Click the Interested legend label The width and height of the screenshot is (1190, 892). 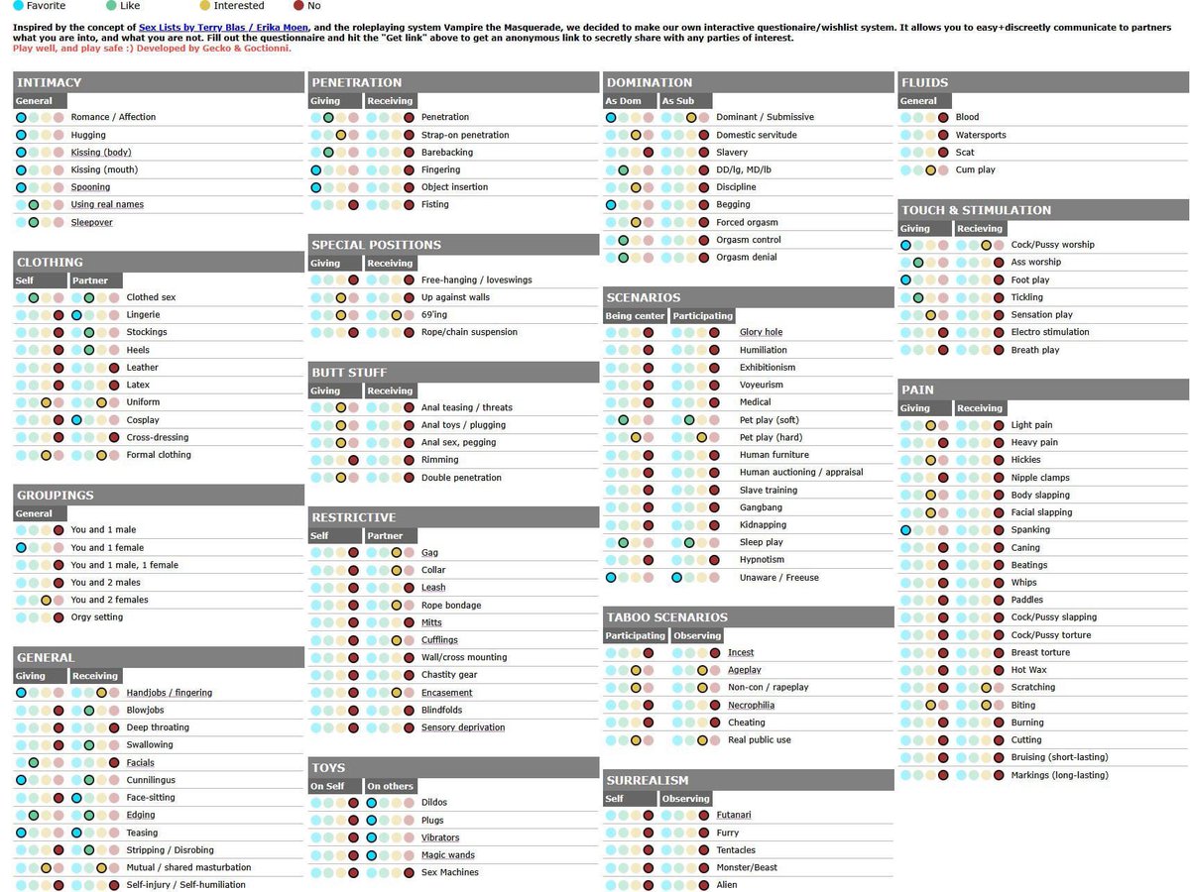[239, 6]
